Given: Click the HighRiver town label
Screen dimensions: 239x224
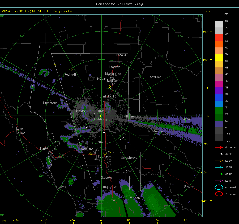Looking at the screenshot, I should point(110,187).
